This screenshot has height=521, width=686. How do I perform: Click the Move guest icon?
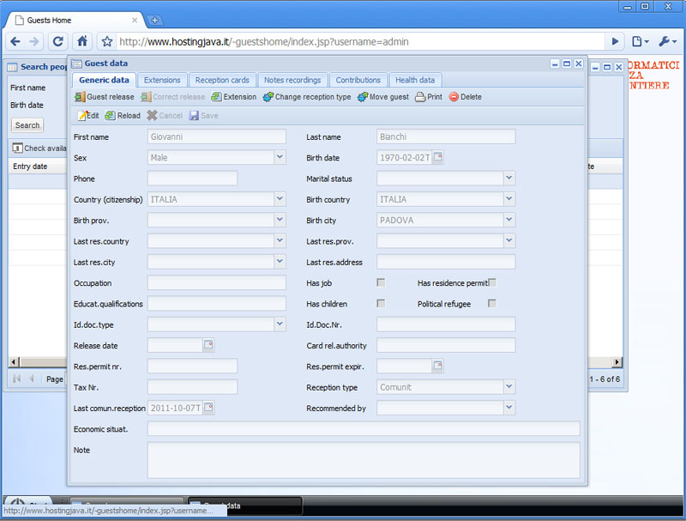click(362, 97)
